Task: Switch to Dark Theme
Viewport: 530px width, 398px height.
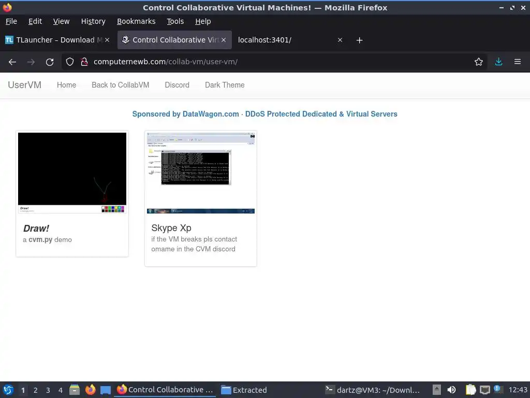Action: pyautogui.click(x=225, y=85)
